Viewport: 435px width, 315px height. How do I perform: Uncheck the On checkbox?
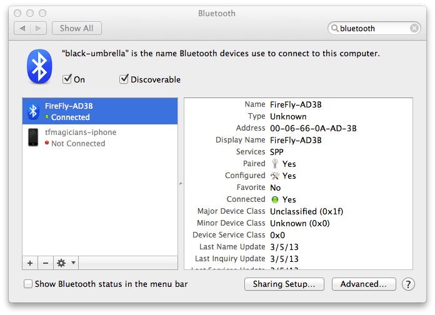pyautogui.click(x=67, y=79)
